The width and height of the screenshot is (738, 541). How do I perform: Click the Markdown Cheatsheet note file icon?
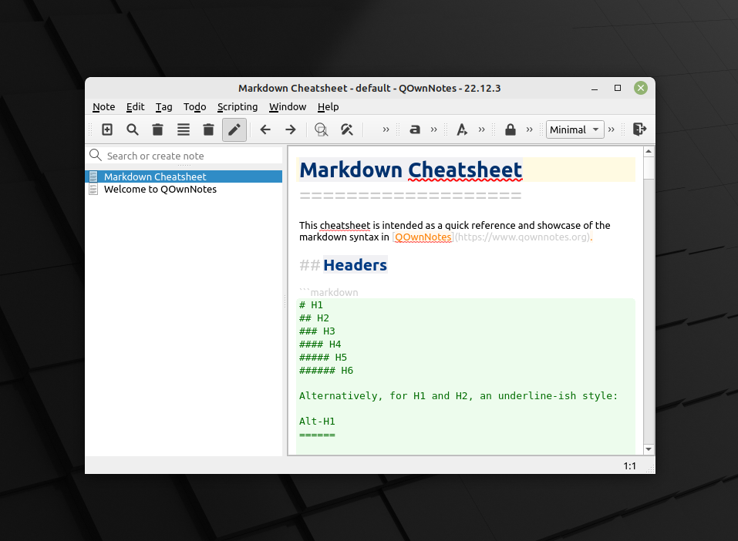(x=93, y=176)
